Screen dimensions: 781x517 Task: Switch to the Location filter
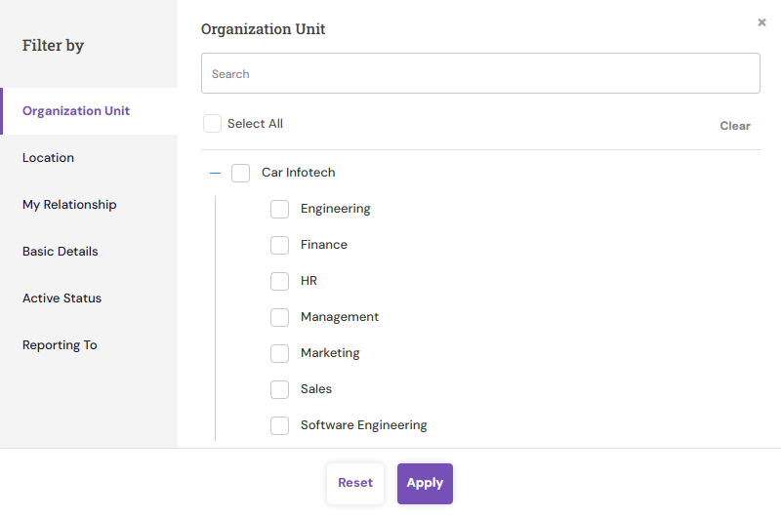coord(89,158)
